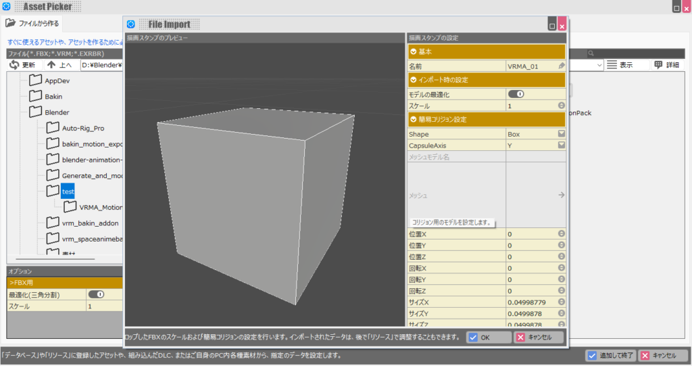Click 追加して終了 button
This screenshot has height=366, width=692.
(x=610, y=355)
